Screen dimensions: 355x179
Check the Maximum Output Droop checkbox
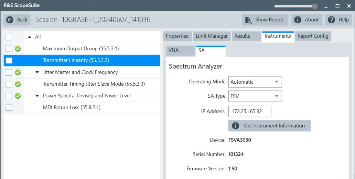click(x=9, y=49)
